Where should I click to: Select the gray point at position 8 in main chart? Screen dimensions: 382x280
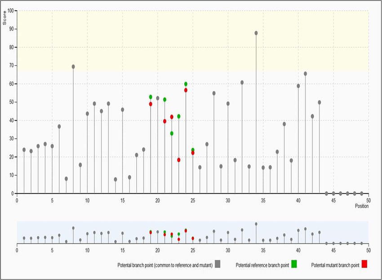coord(73,67)
